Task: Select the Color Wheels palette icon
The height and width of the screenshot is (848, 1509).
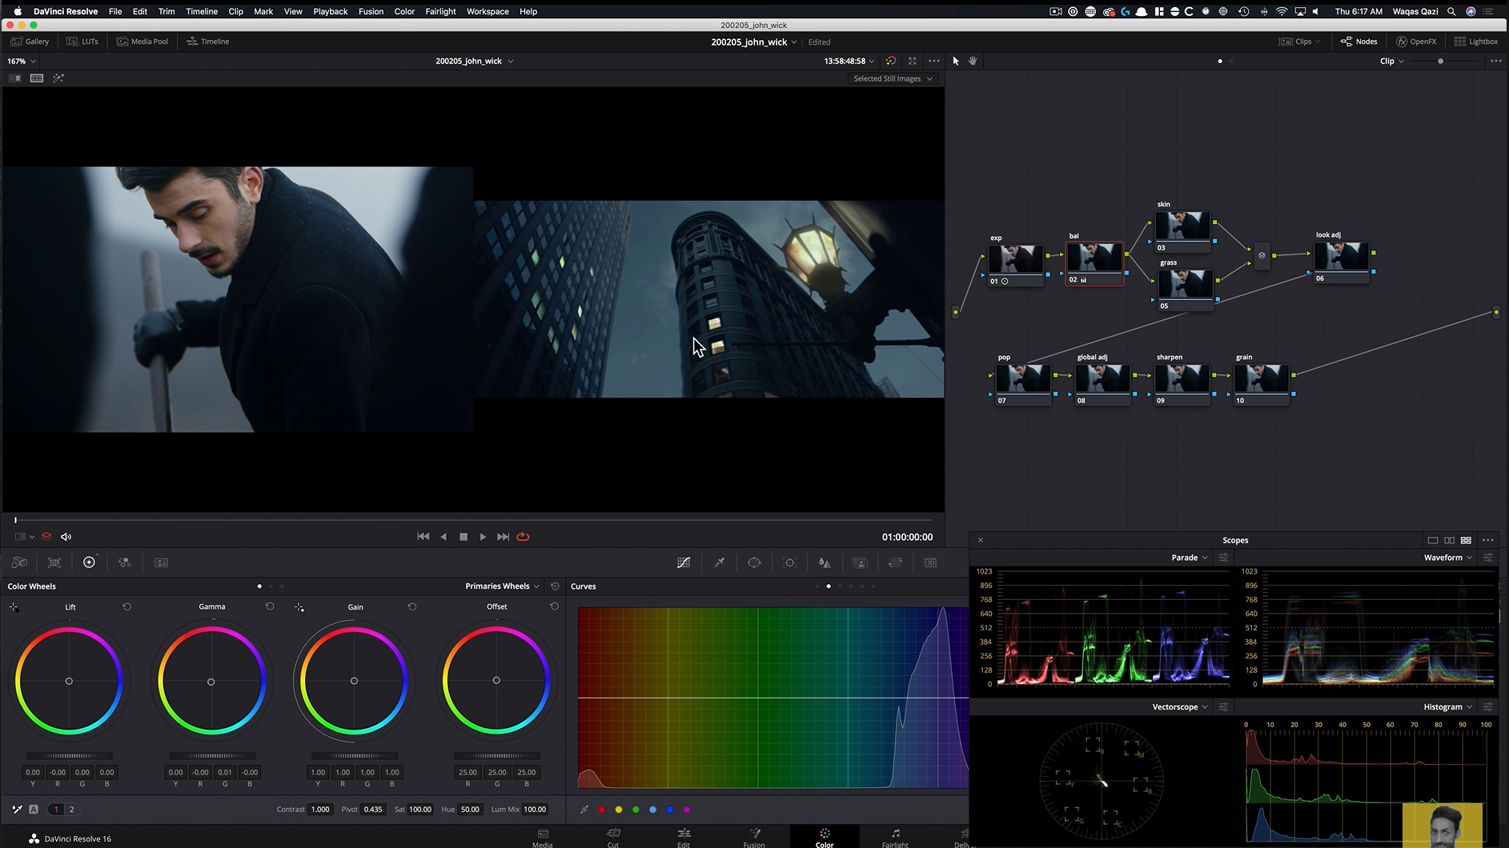Action: click(x=89, y=562)
